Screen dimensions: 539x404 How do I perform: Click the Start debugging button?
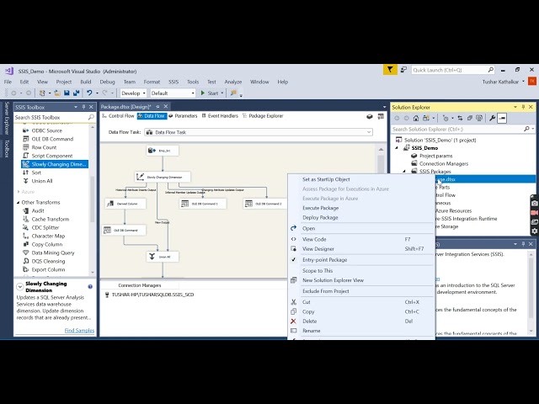click(x=210, y=93)
